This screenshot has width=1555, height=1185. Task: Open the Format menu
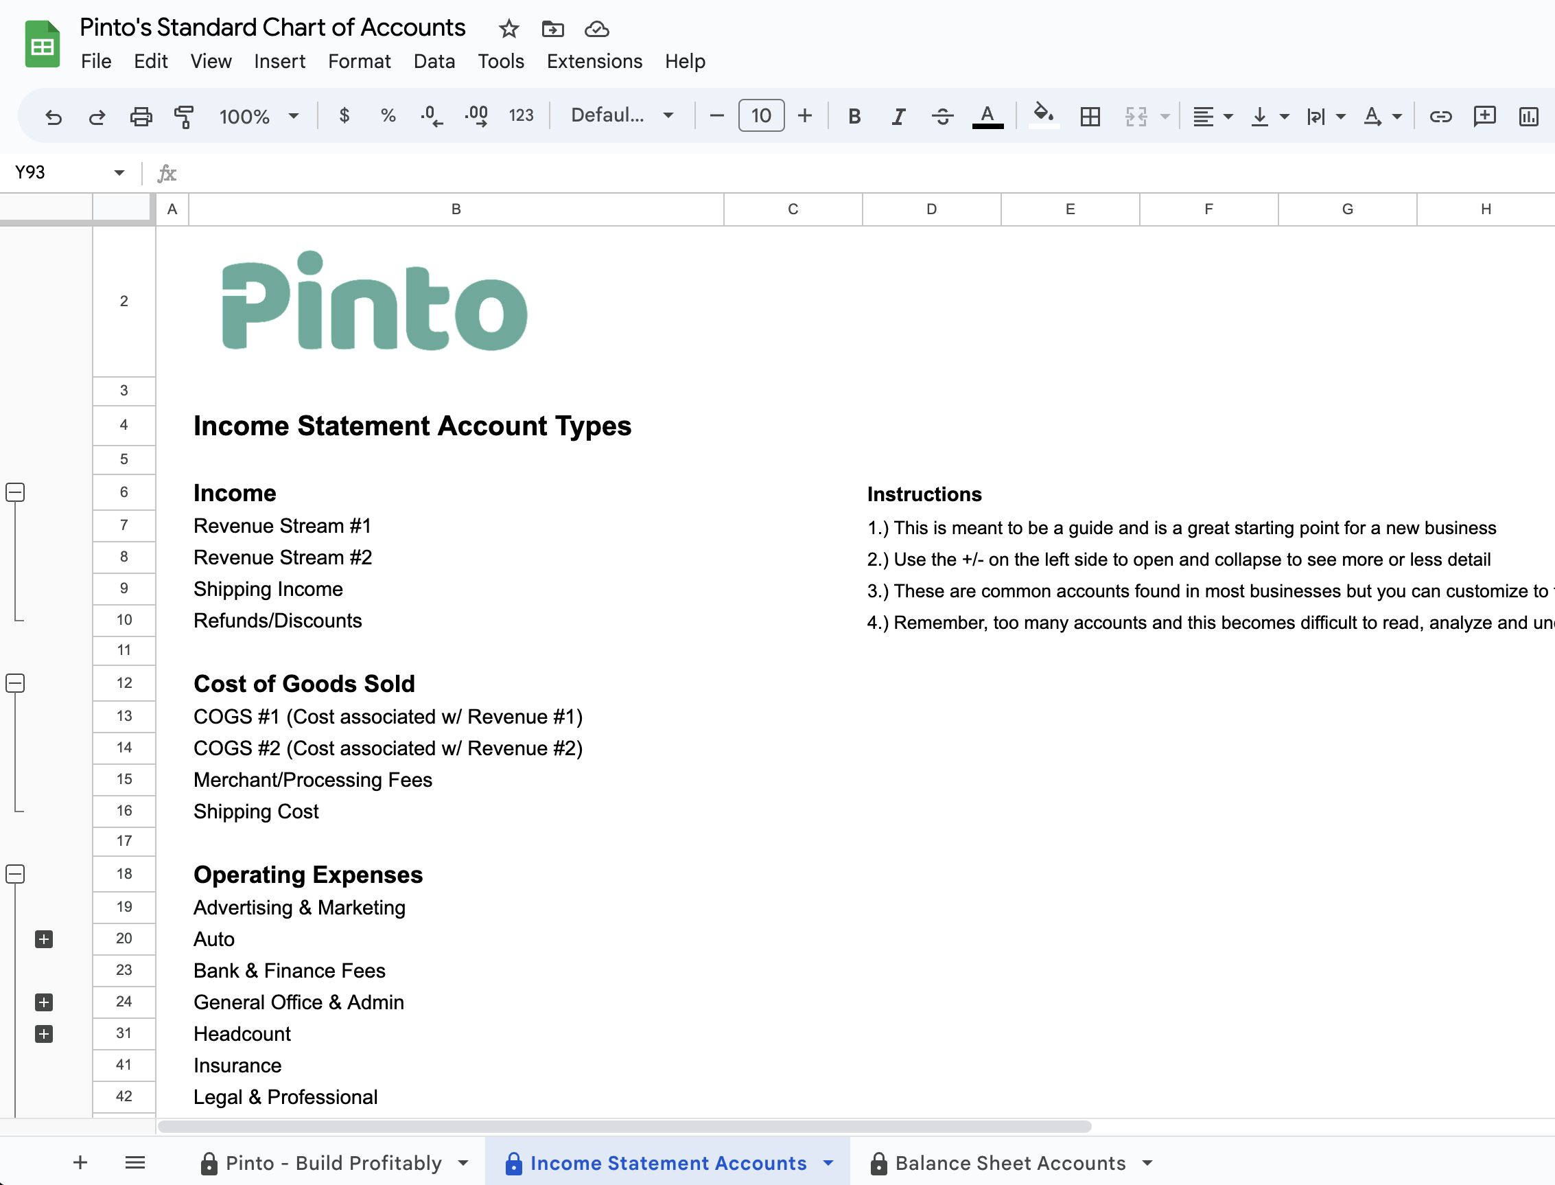pyautogui.click(x=359, y=61)
